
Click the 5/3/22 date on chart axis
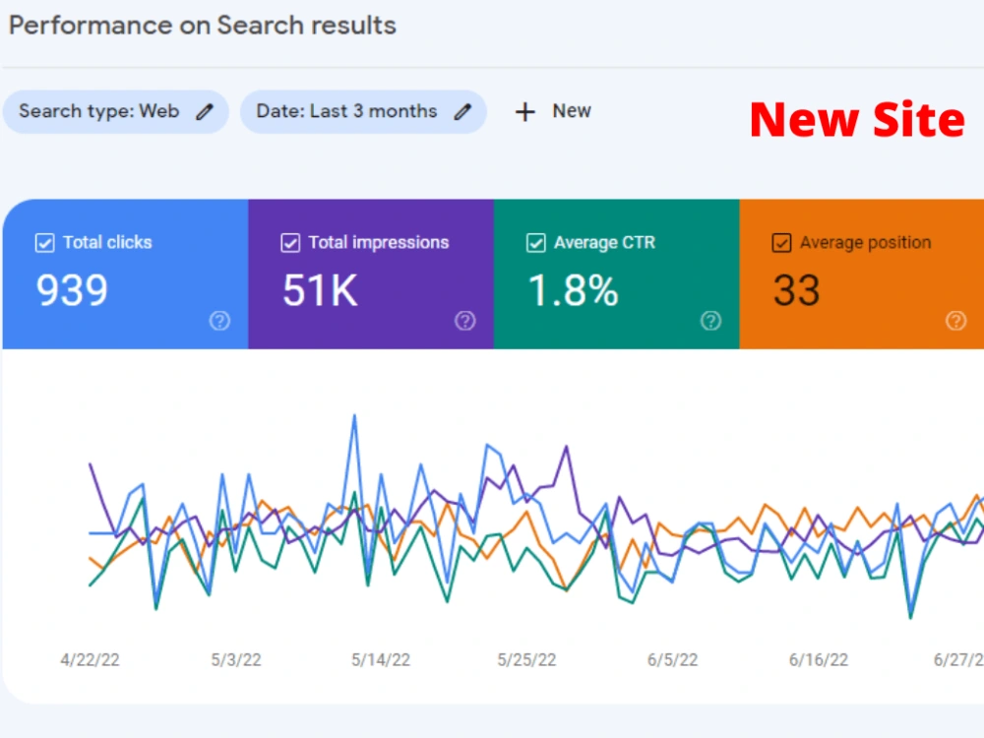coord(236,659)
